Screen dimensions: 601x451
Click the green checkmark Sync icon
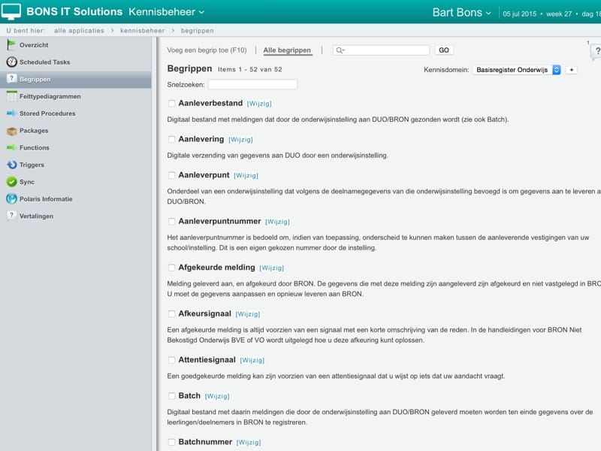(x=11, y=182)
